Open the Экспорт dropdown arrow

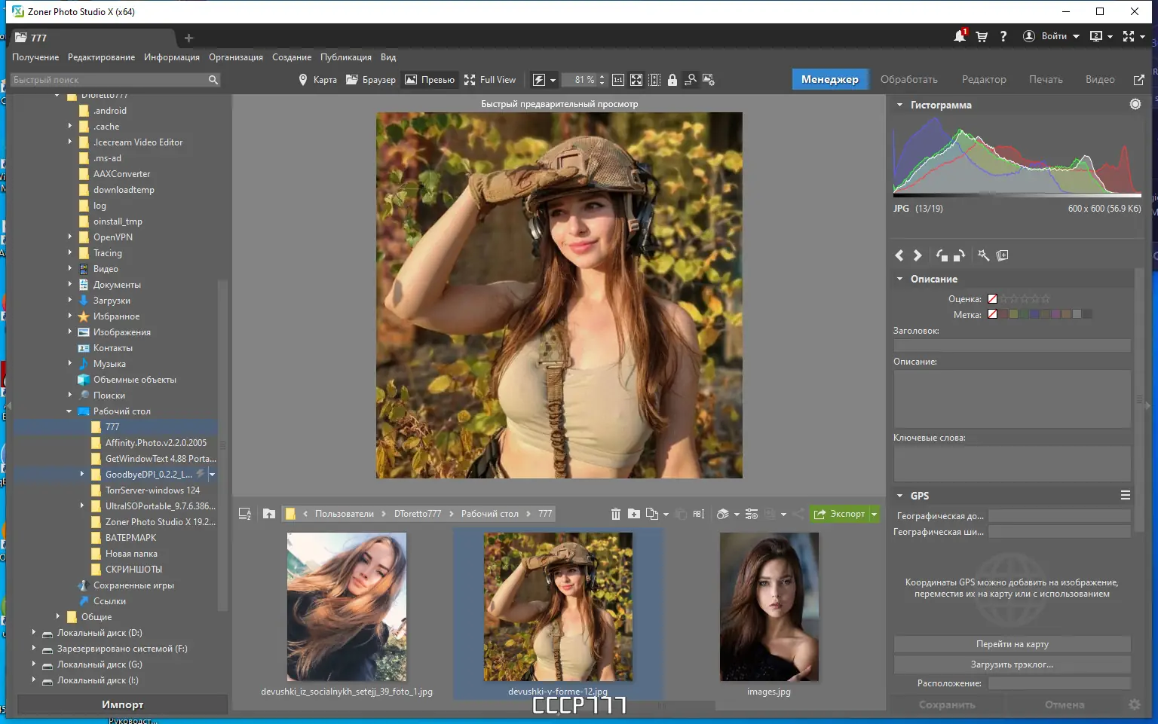(x=875, y=515)
